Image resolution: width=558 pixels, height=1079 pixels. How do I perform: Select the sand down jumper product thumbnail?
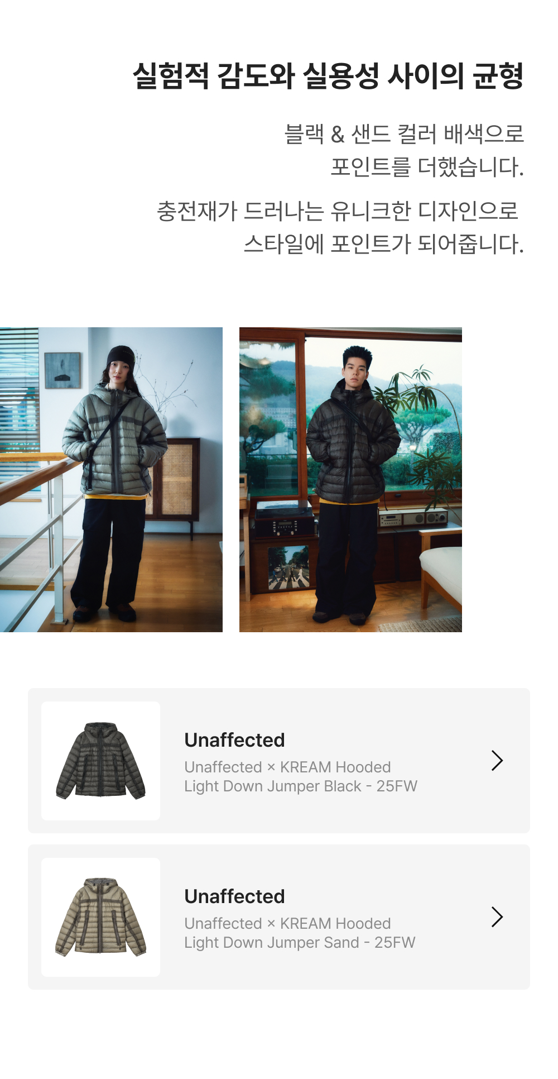(100, 917)
